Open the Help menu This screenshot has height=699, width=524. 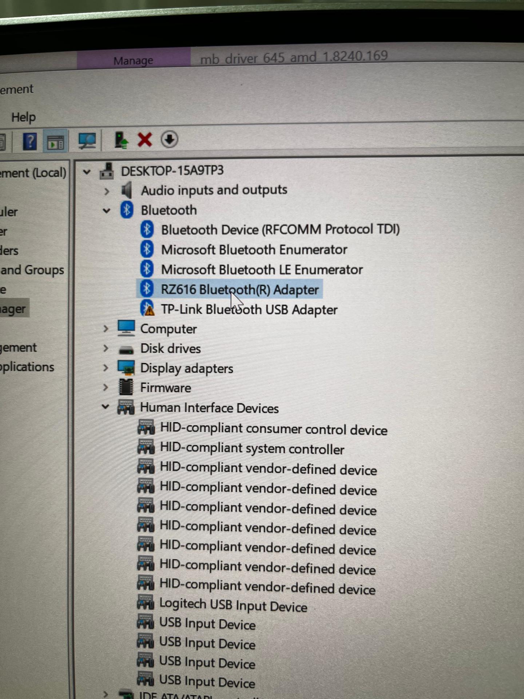point(24,117)
